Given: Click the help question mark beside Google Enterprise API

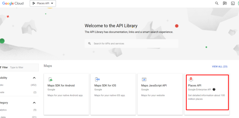Looking at the screenshot, I should (214, 89).
